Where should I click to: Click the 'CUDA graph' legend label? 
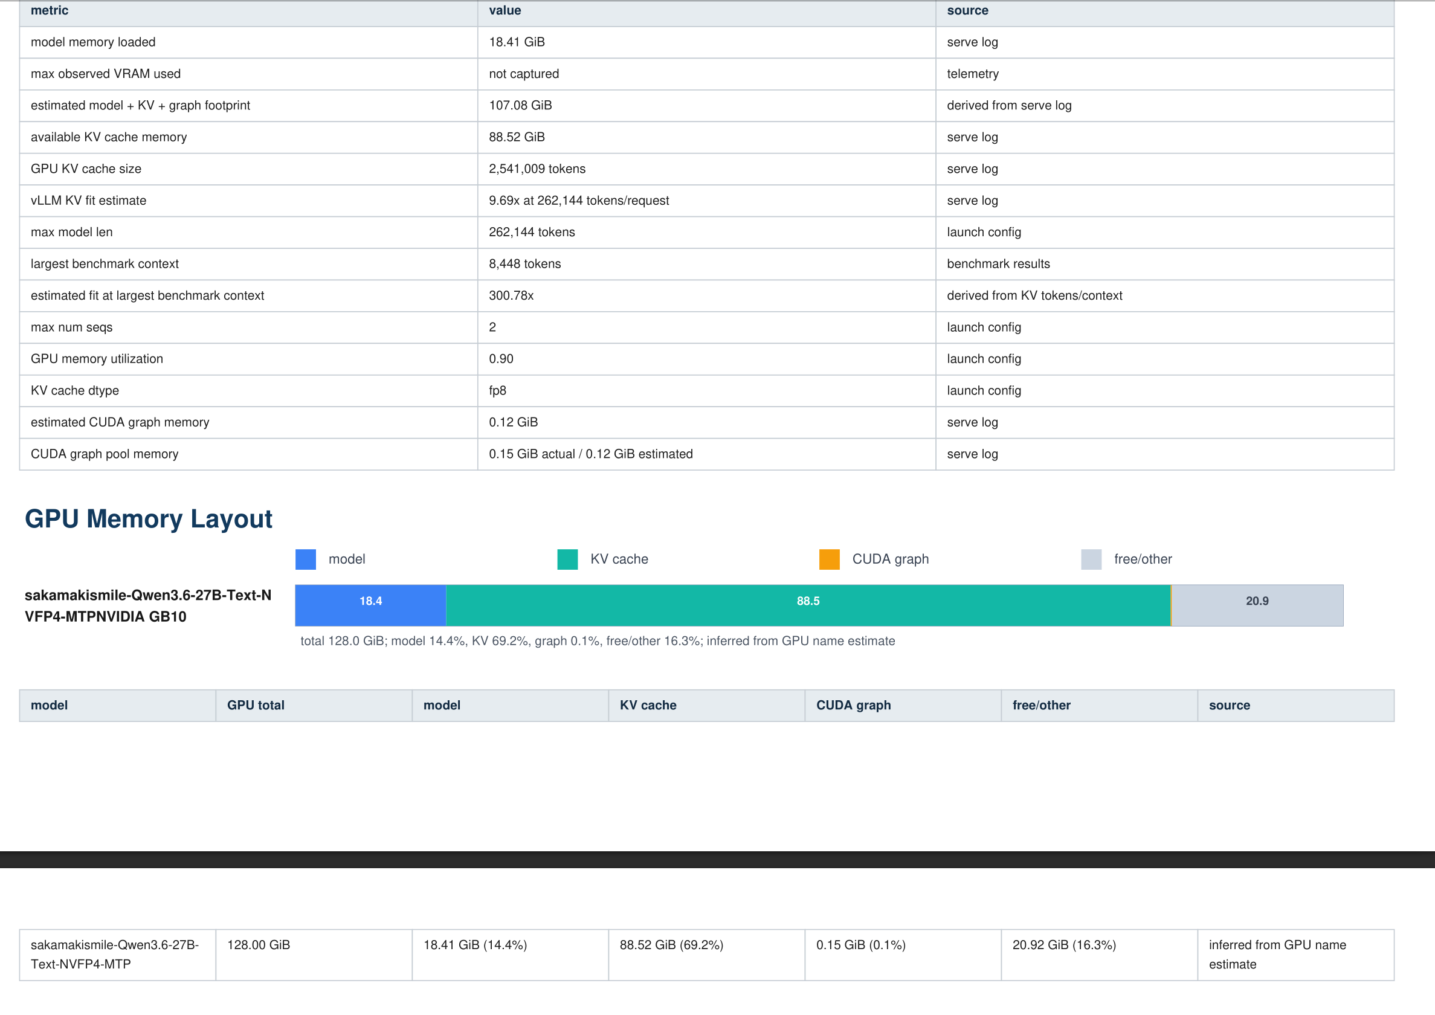pos(891,559)
